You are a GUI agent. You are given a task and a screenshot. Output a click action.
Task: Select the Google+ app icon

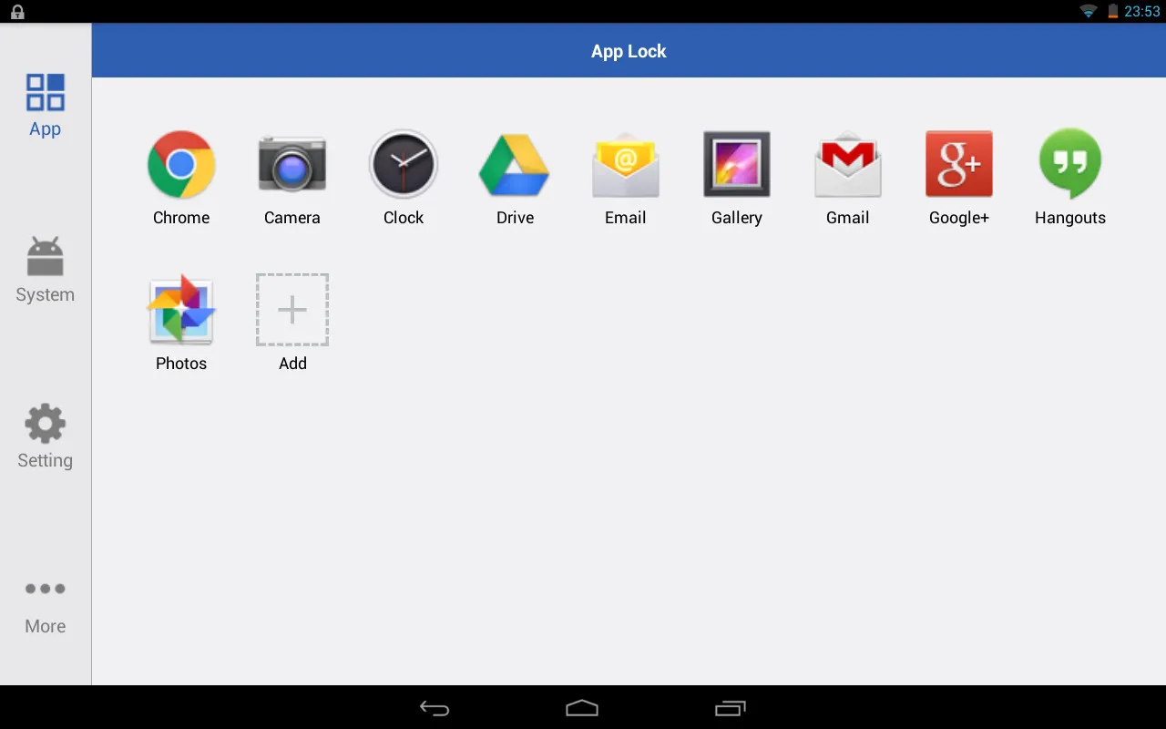[958, 165]
